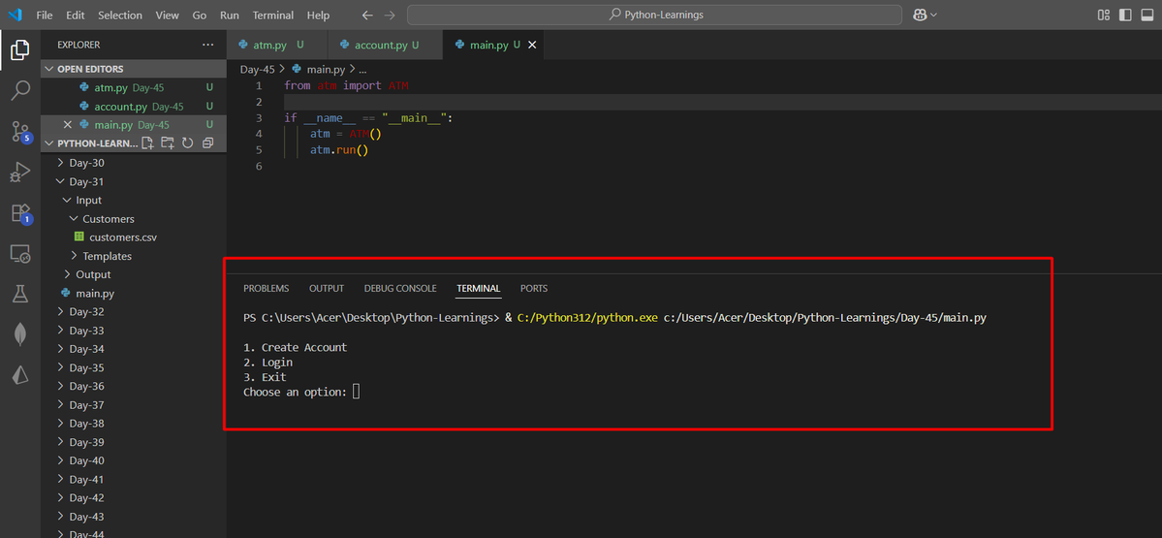The height and width of the screenshot is (538, 1162).
Task: Open the Explorer view in activity bar
Action: [20, 50]
